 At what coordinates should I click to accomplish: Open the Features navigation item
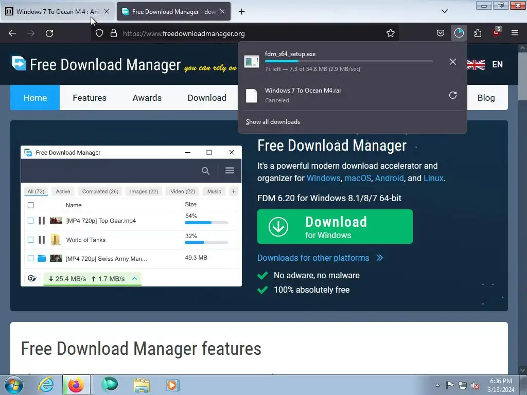90,98
